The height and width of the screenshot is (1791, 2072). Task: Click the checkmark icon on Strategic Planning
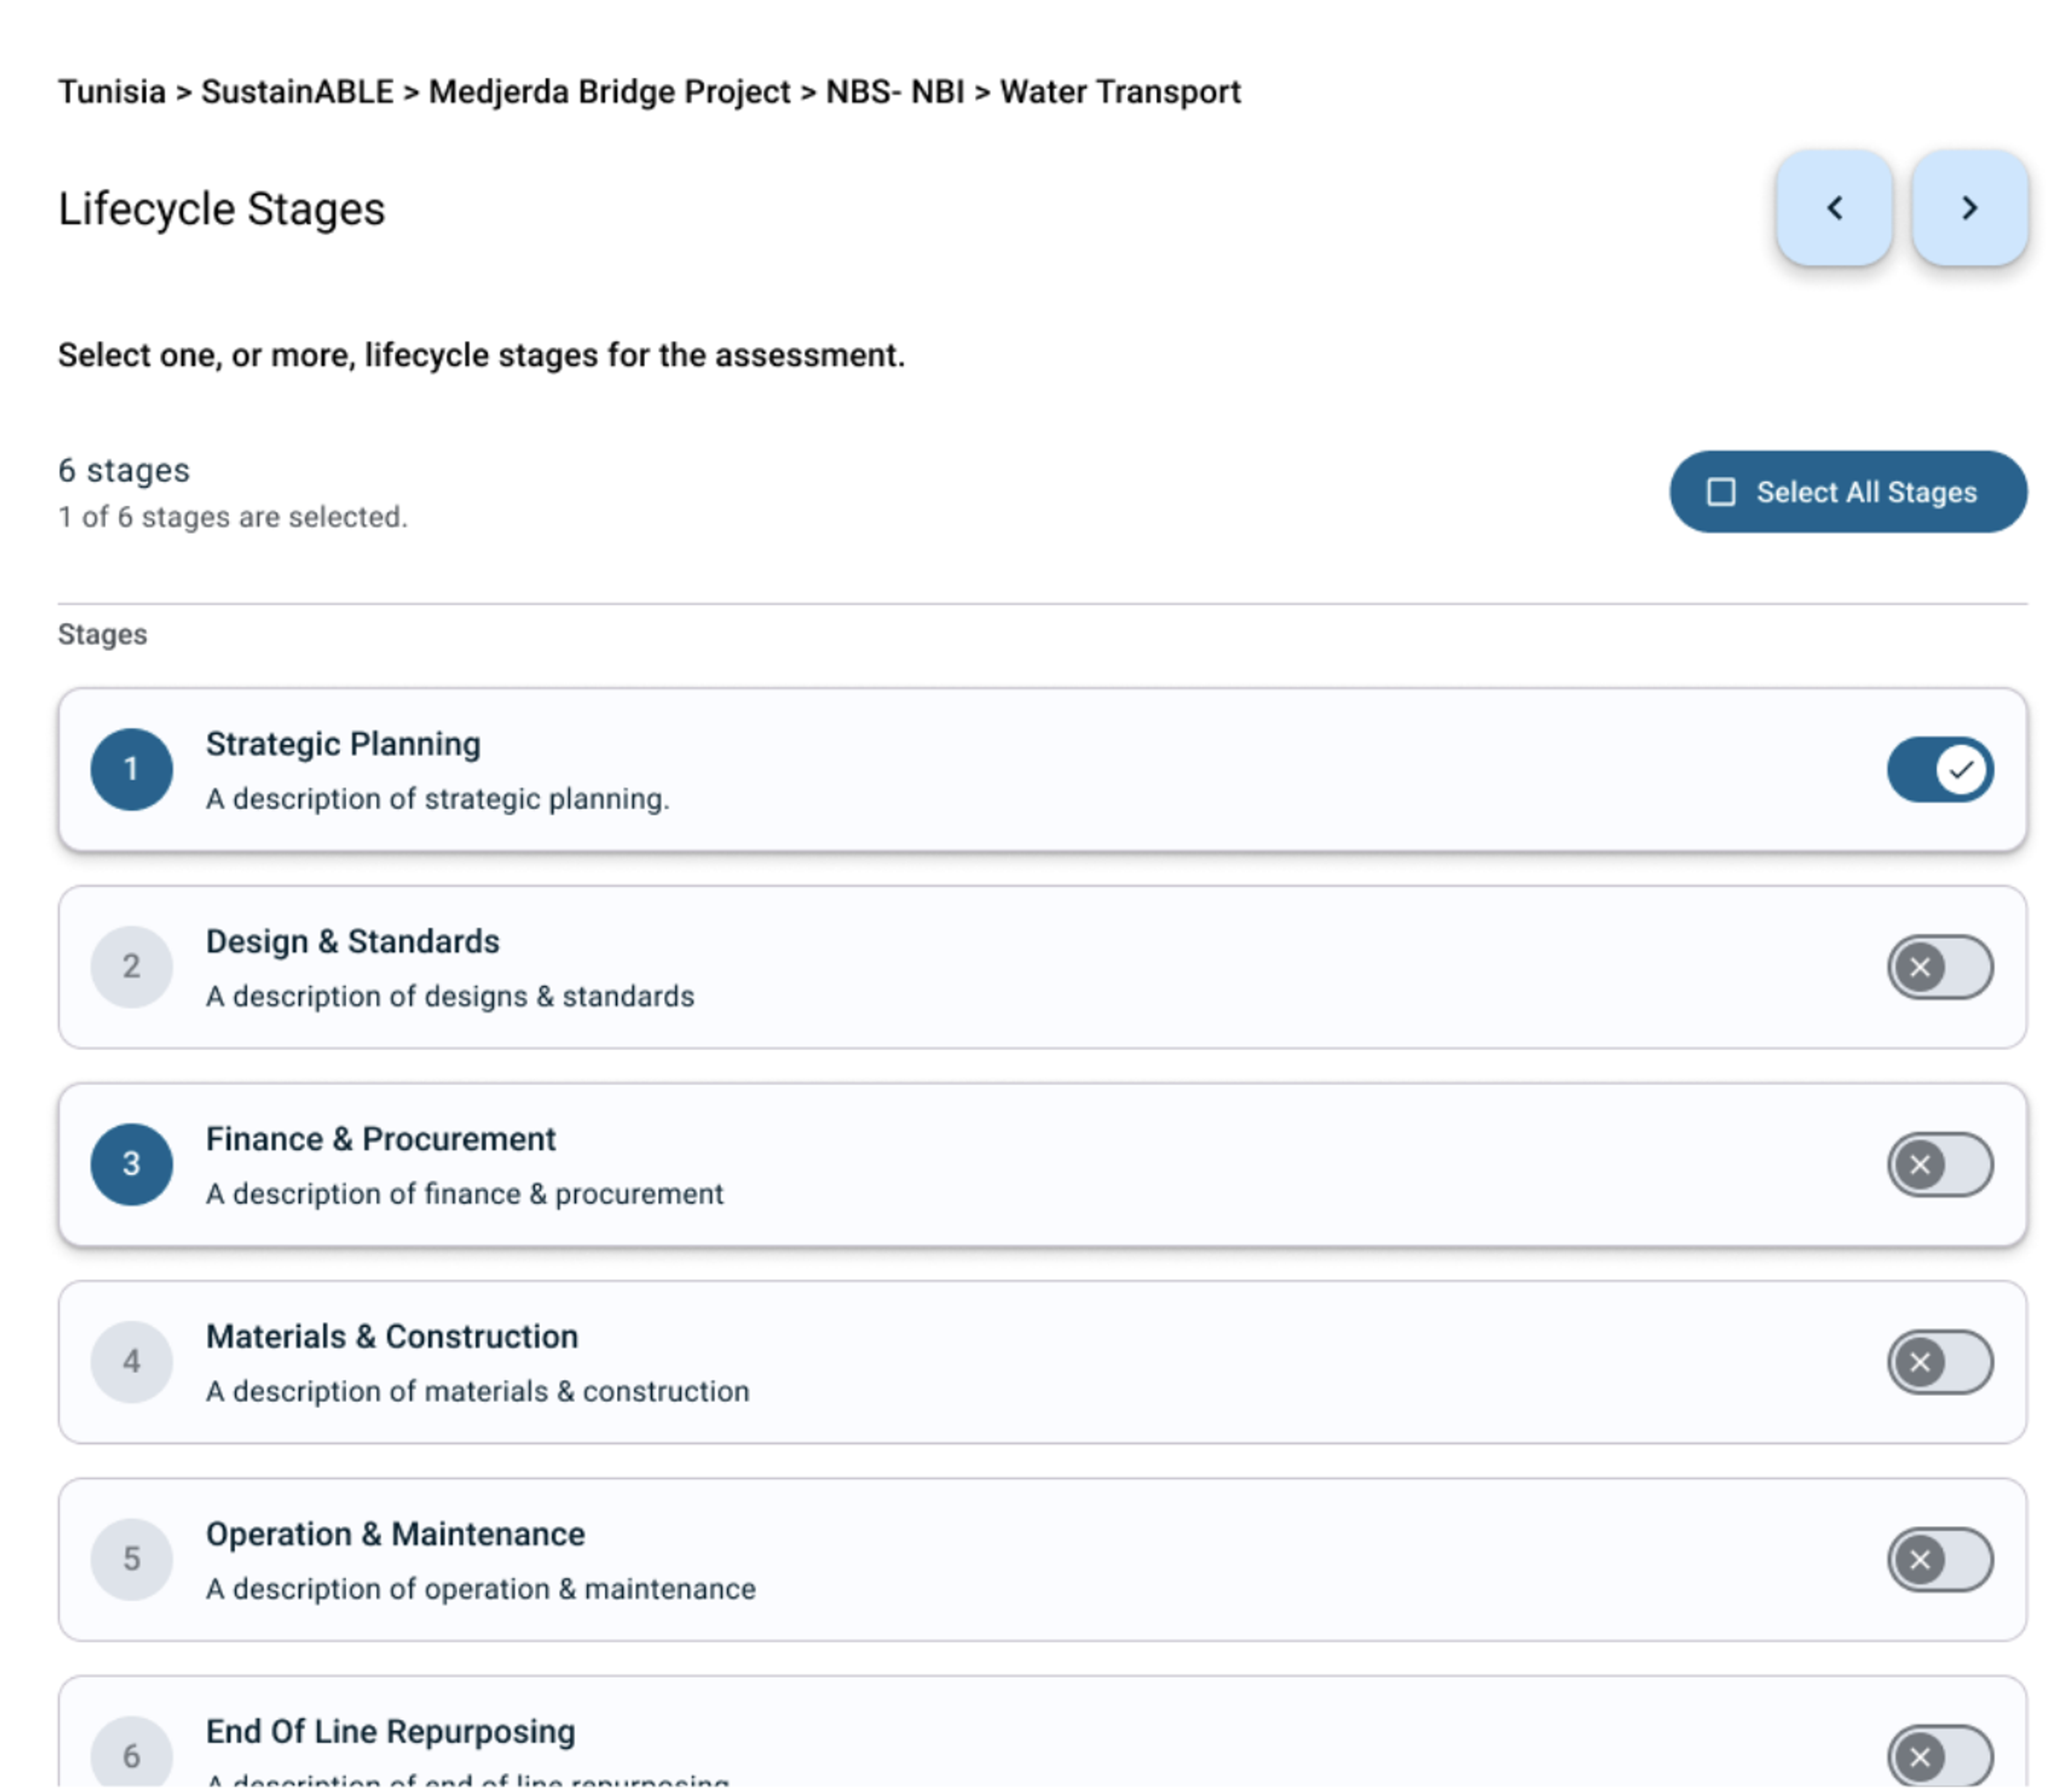(1961, 768)
